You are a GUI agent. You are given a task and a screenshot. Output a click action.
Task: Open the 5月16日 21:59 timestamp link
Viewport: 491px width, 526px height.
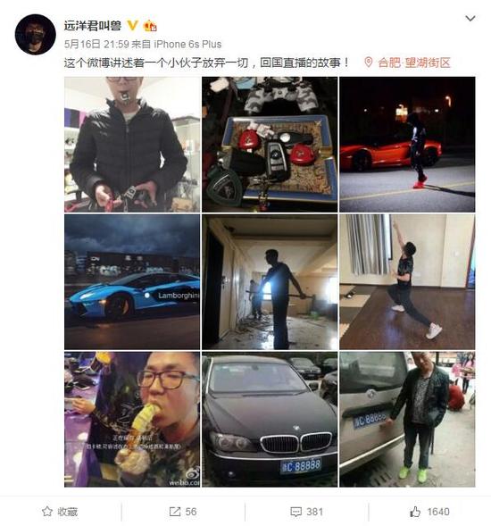pos(96,44)
